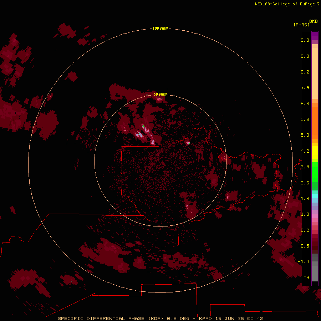
Task: Click the 7.4 scale label
Action: (x=305, y=88)
